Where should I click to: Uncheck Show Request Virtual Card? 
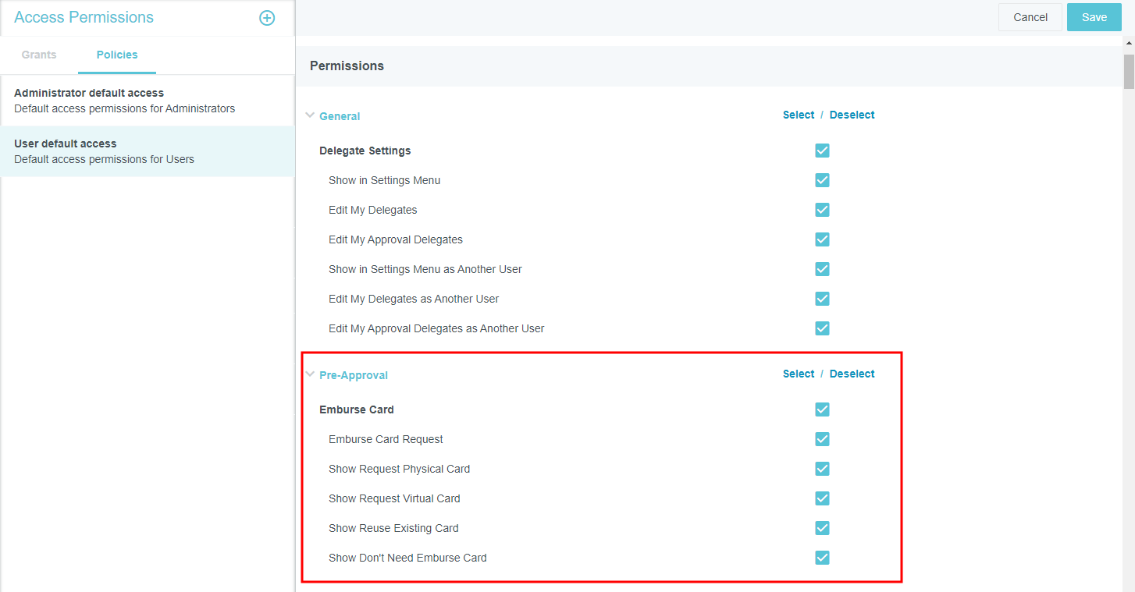pyautogui.click(x=822, y=498)
